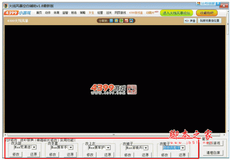Share via the yellow star icon
The image size is (230, 160).
click(x=116, y=21)
